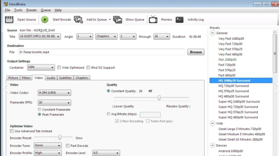Select the Android 1080p30 preset
This screenshot has height=156, width=279.
[x=230, y=151]
